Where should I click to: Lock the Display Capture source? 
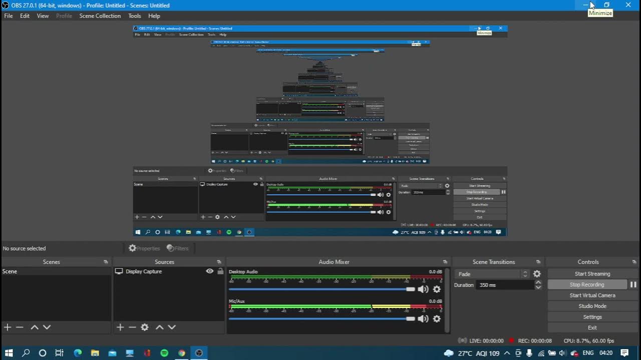[220, 271]
